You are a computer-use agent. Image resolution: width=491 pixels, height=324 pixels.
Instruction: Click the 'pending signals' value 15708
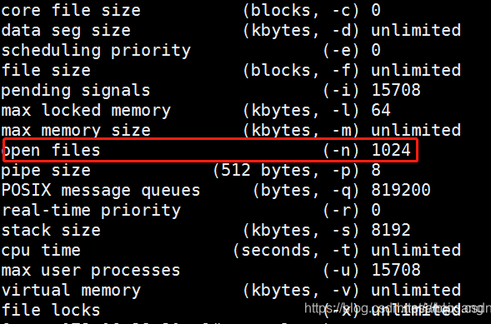pyautogui.click(x=396, y=90)
